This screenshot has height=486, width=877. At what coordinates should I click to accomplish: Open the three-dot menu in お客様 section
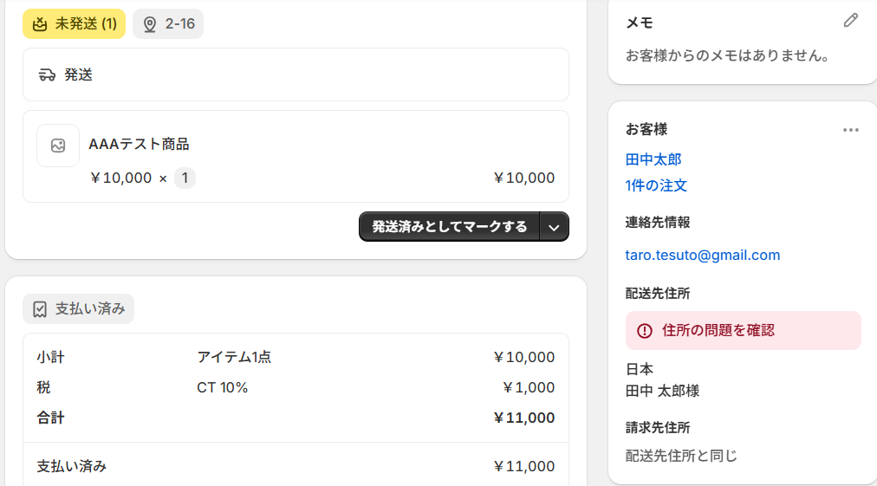click(x=851, y=130)
